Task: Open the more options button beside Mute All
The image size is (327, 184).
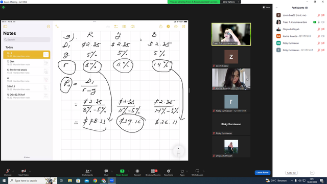Action: [x=312, y=173]
